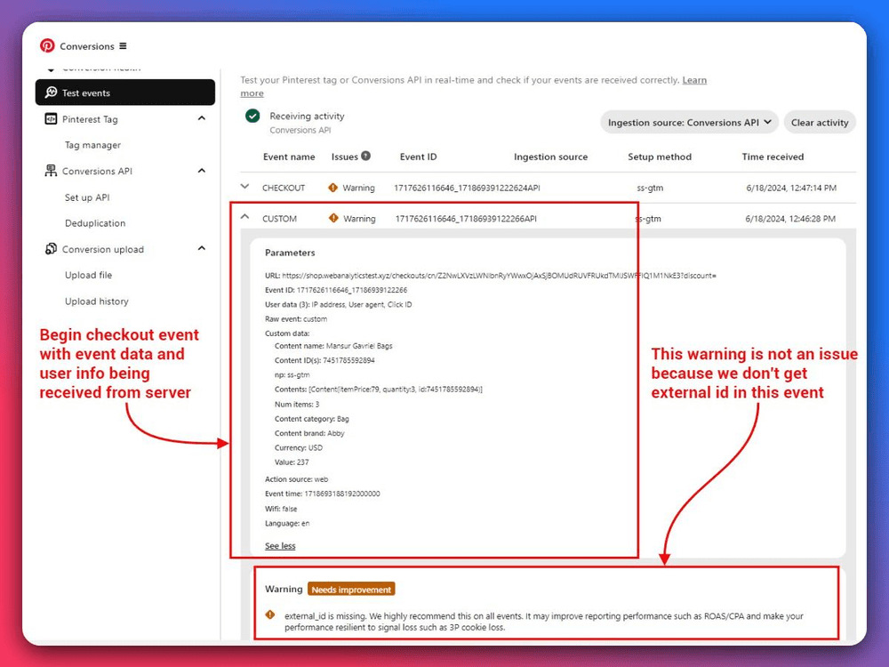The height and width of the screenshot is (667, 889).
Task: Open the Ingestion source dropdown
Action: [x=690, y=123]
